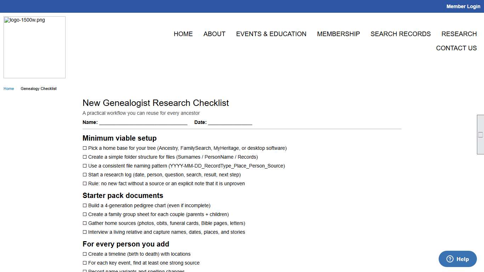The image size is (484, 272).
Task: Check 'Use a consistent file naming pattern'
Action: (85, 166)
